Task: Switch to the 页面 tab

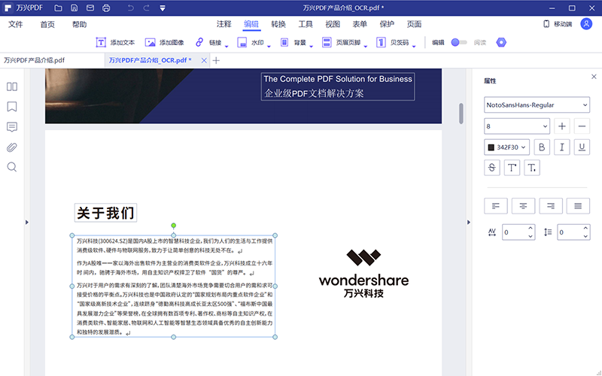Action: pos(415,24)
